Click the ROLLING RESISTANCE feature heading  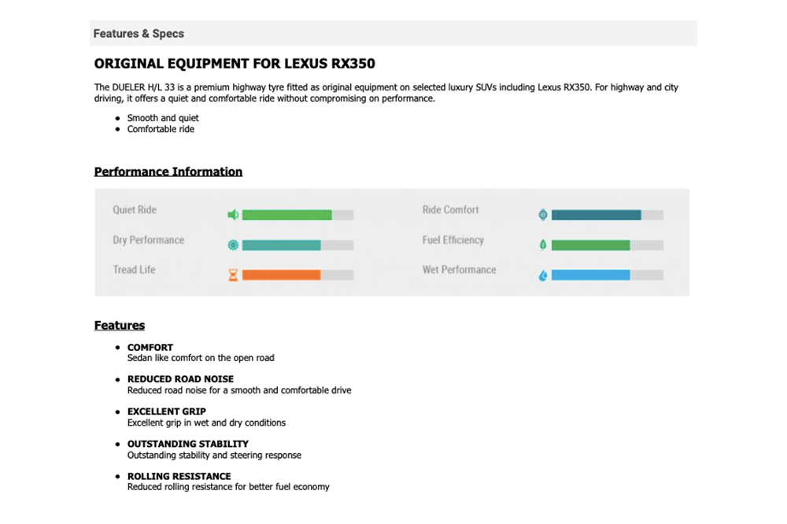[x=179, y=476]
